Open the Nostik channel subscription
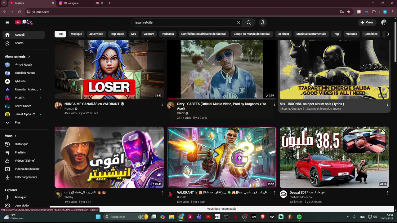 pos(24,65)
